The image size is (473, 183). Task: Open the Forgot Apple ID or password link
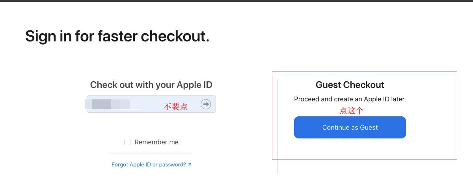point(149,165)
